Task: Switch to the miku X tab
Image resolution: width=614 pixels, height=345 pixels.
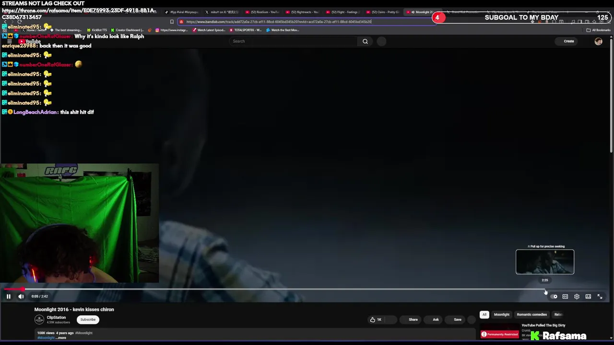Action: point(222,12)
